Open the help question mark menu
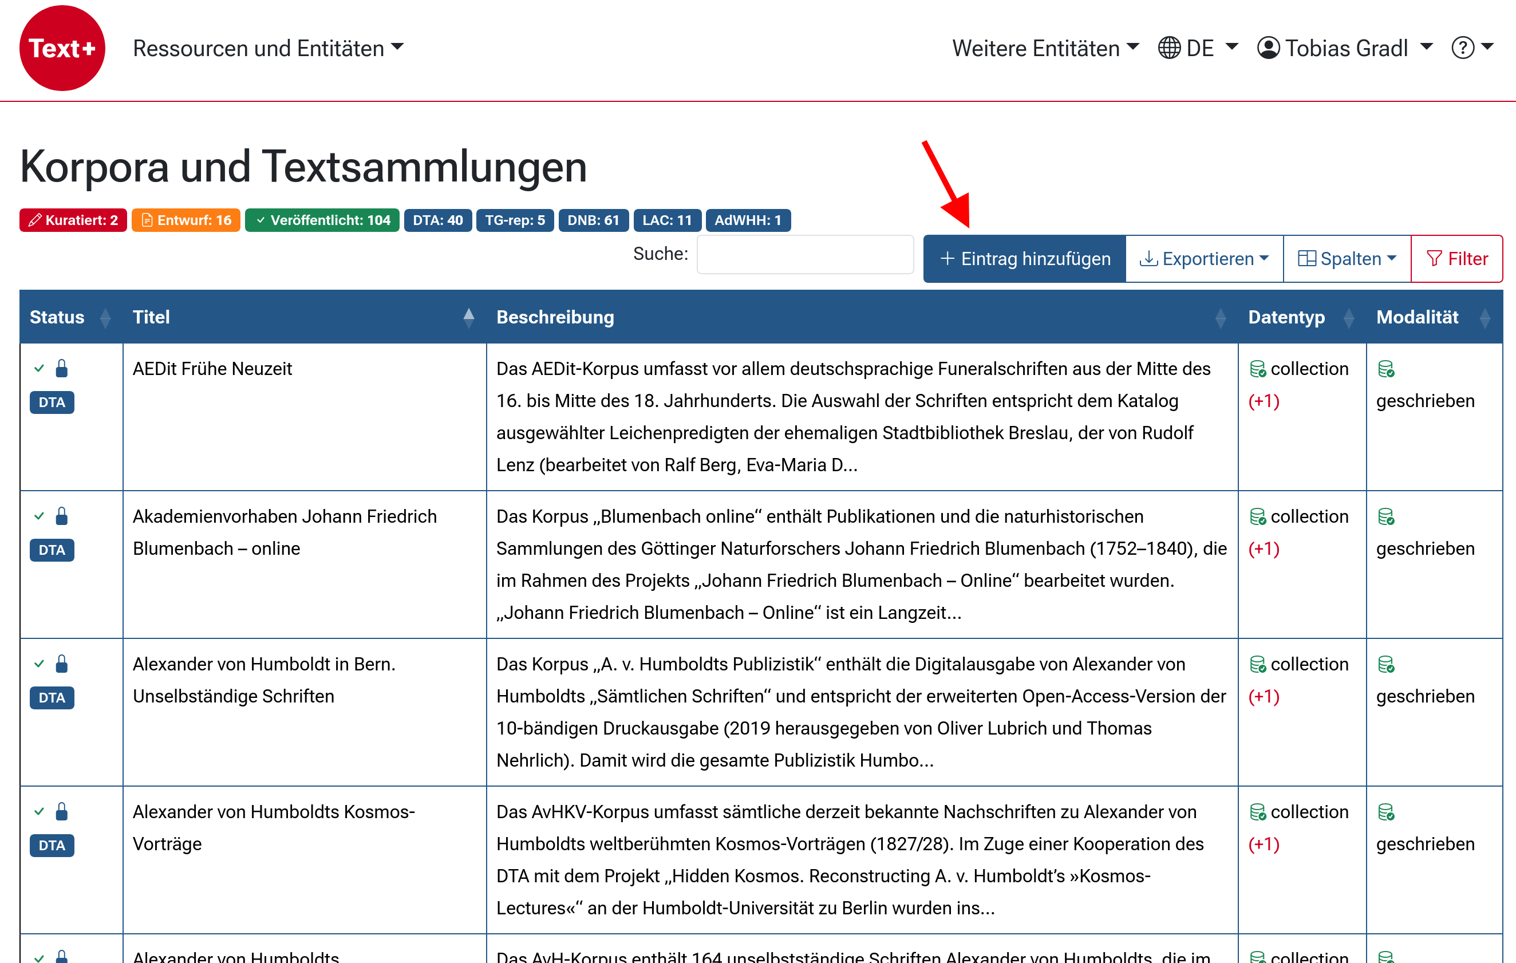The height and width of the screenshot is (963, 1516). [1472, 49]
